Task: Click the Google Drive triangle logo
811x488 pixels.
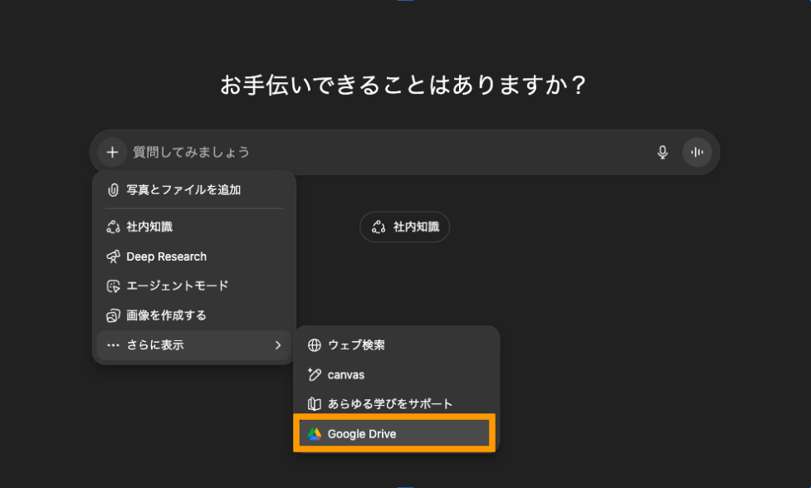Action: pos(314,434)
